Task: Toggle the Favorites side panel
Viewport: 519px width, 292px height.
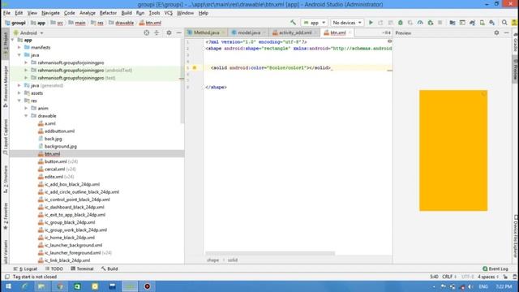Action: (6, 216)
